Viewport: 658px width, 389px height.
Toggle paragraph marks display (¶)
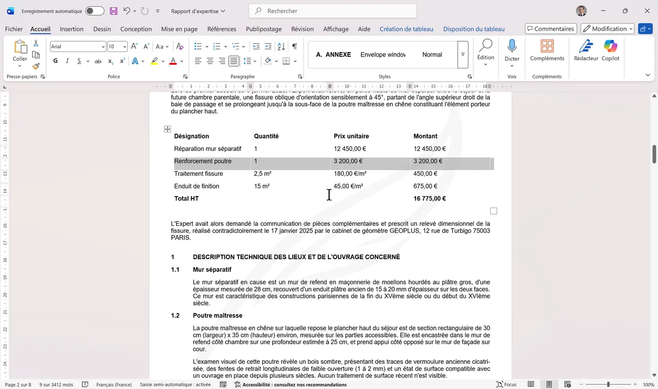pyautogui.click(x=294, y=47)
